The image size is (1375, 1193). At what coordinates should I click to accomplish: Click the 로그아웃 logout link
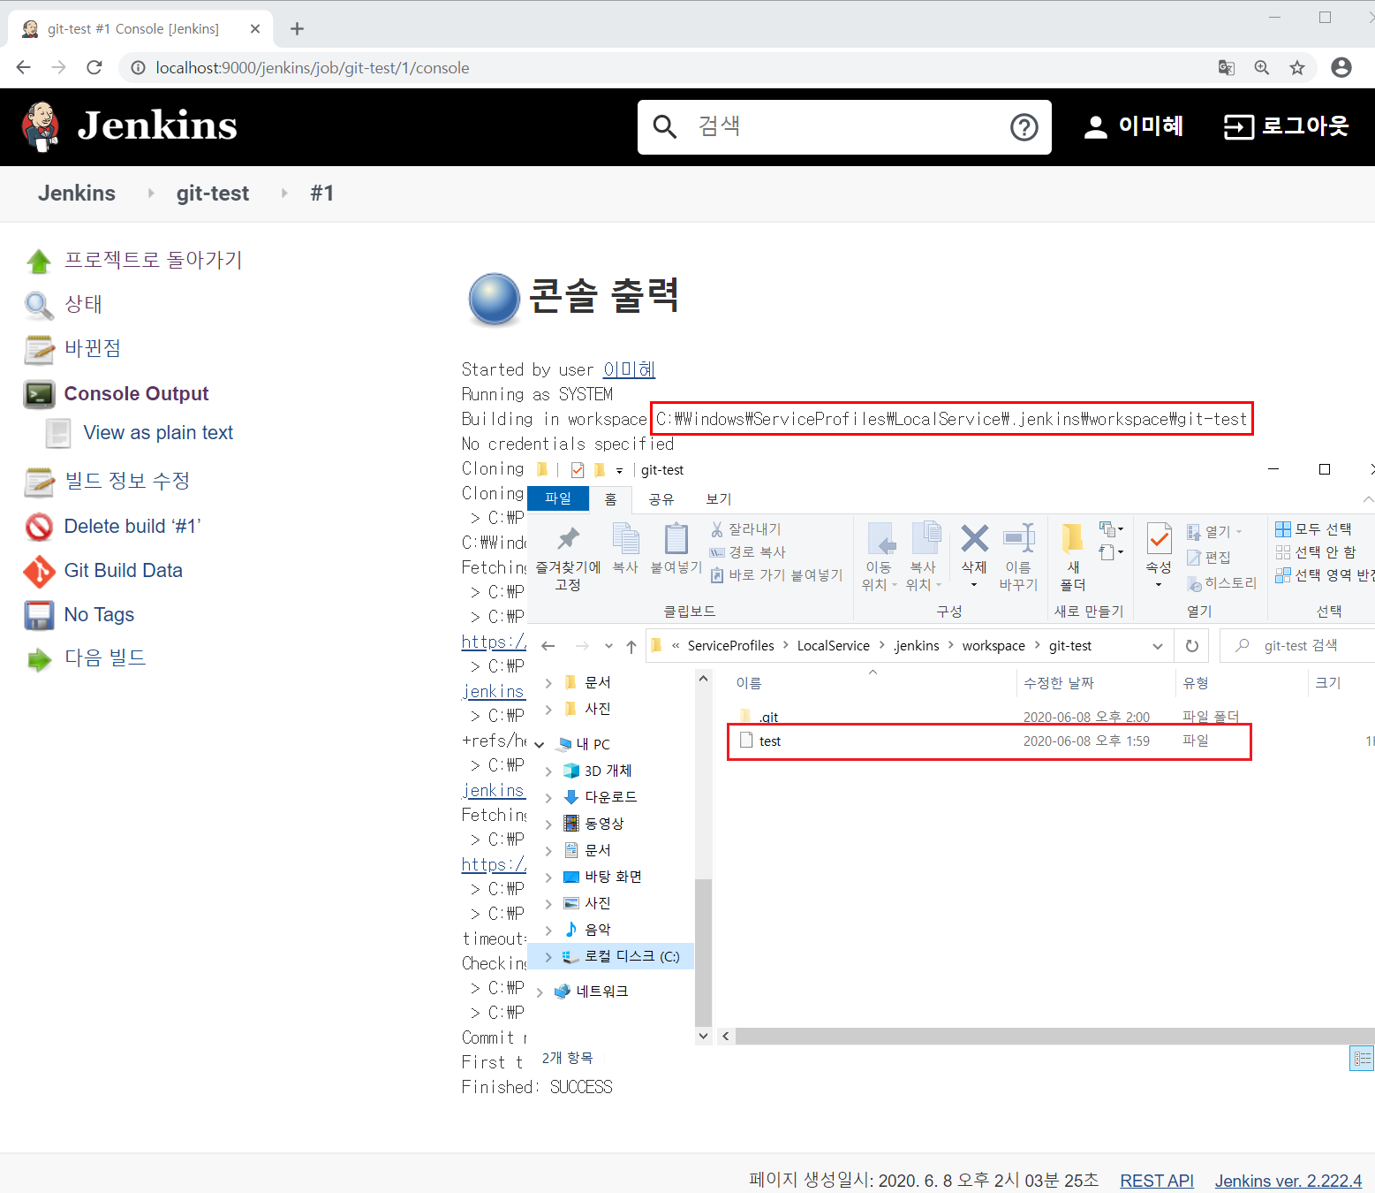coord(1286,126)
